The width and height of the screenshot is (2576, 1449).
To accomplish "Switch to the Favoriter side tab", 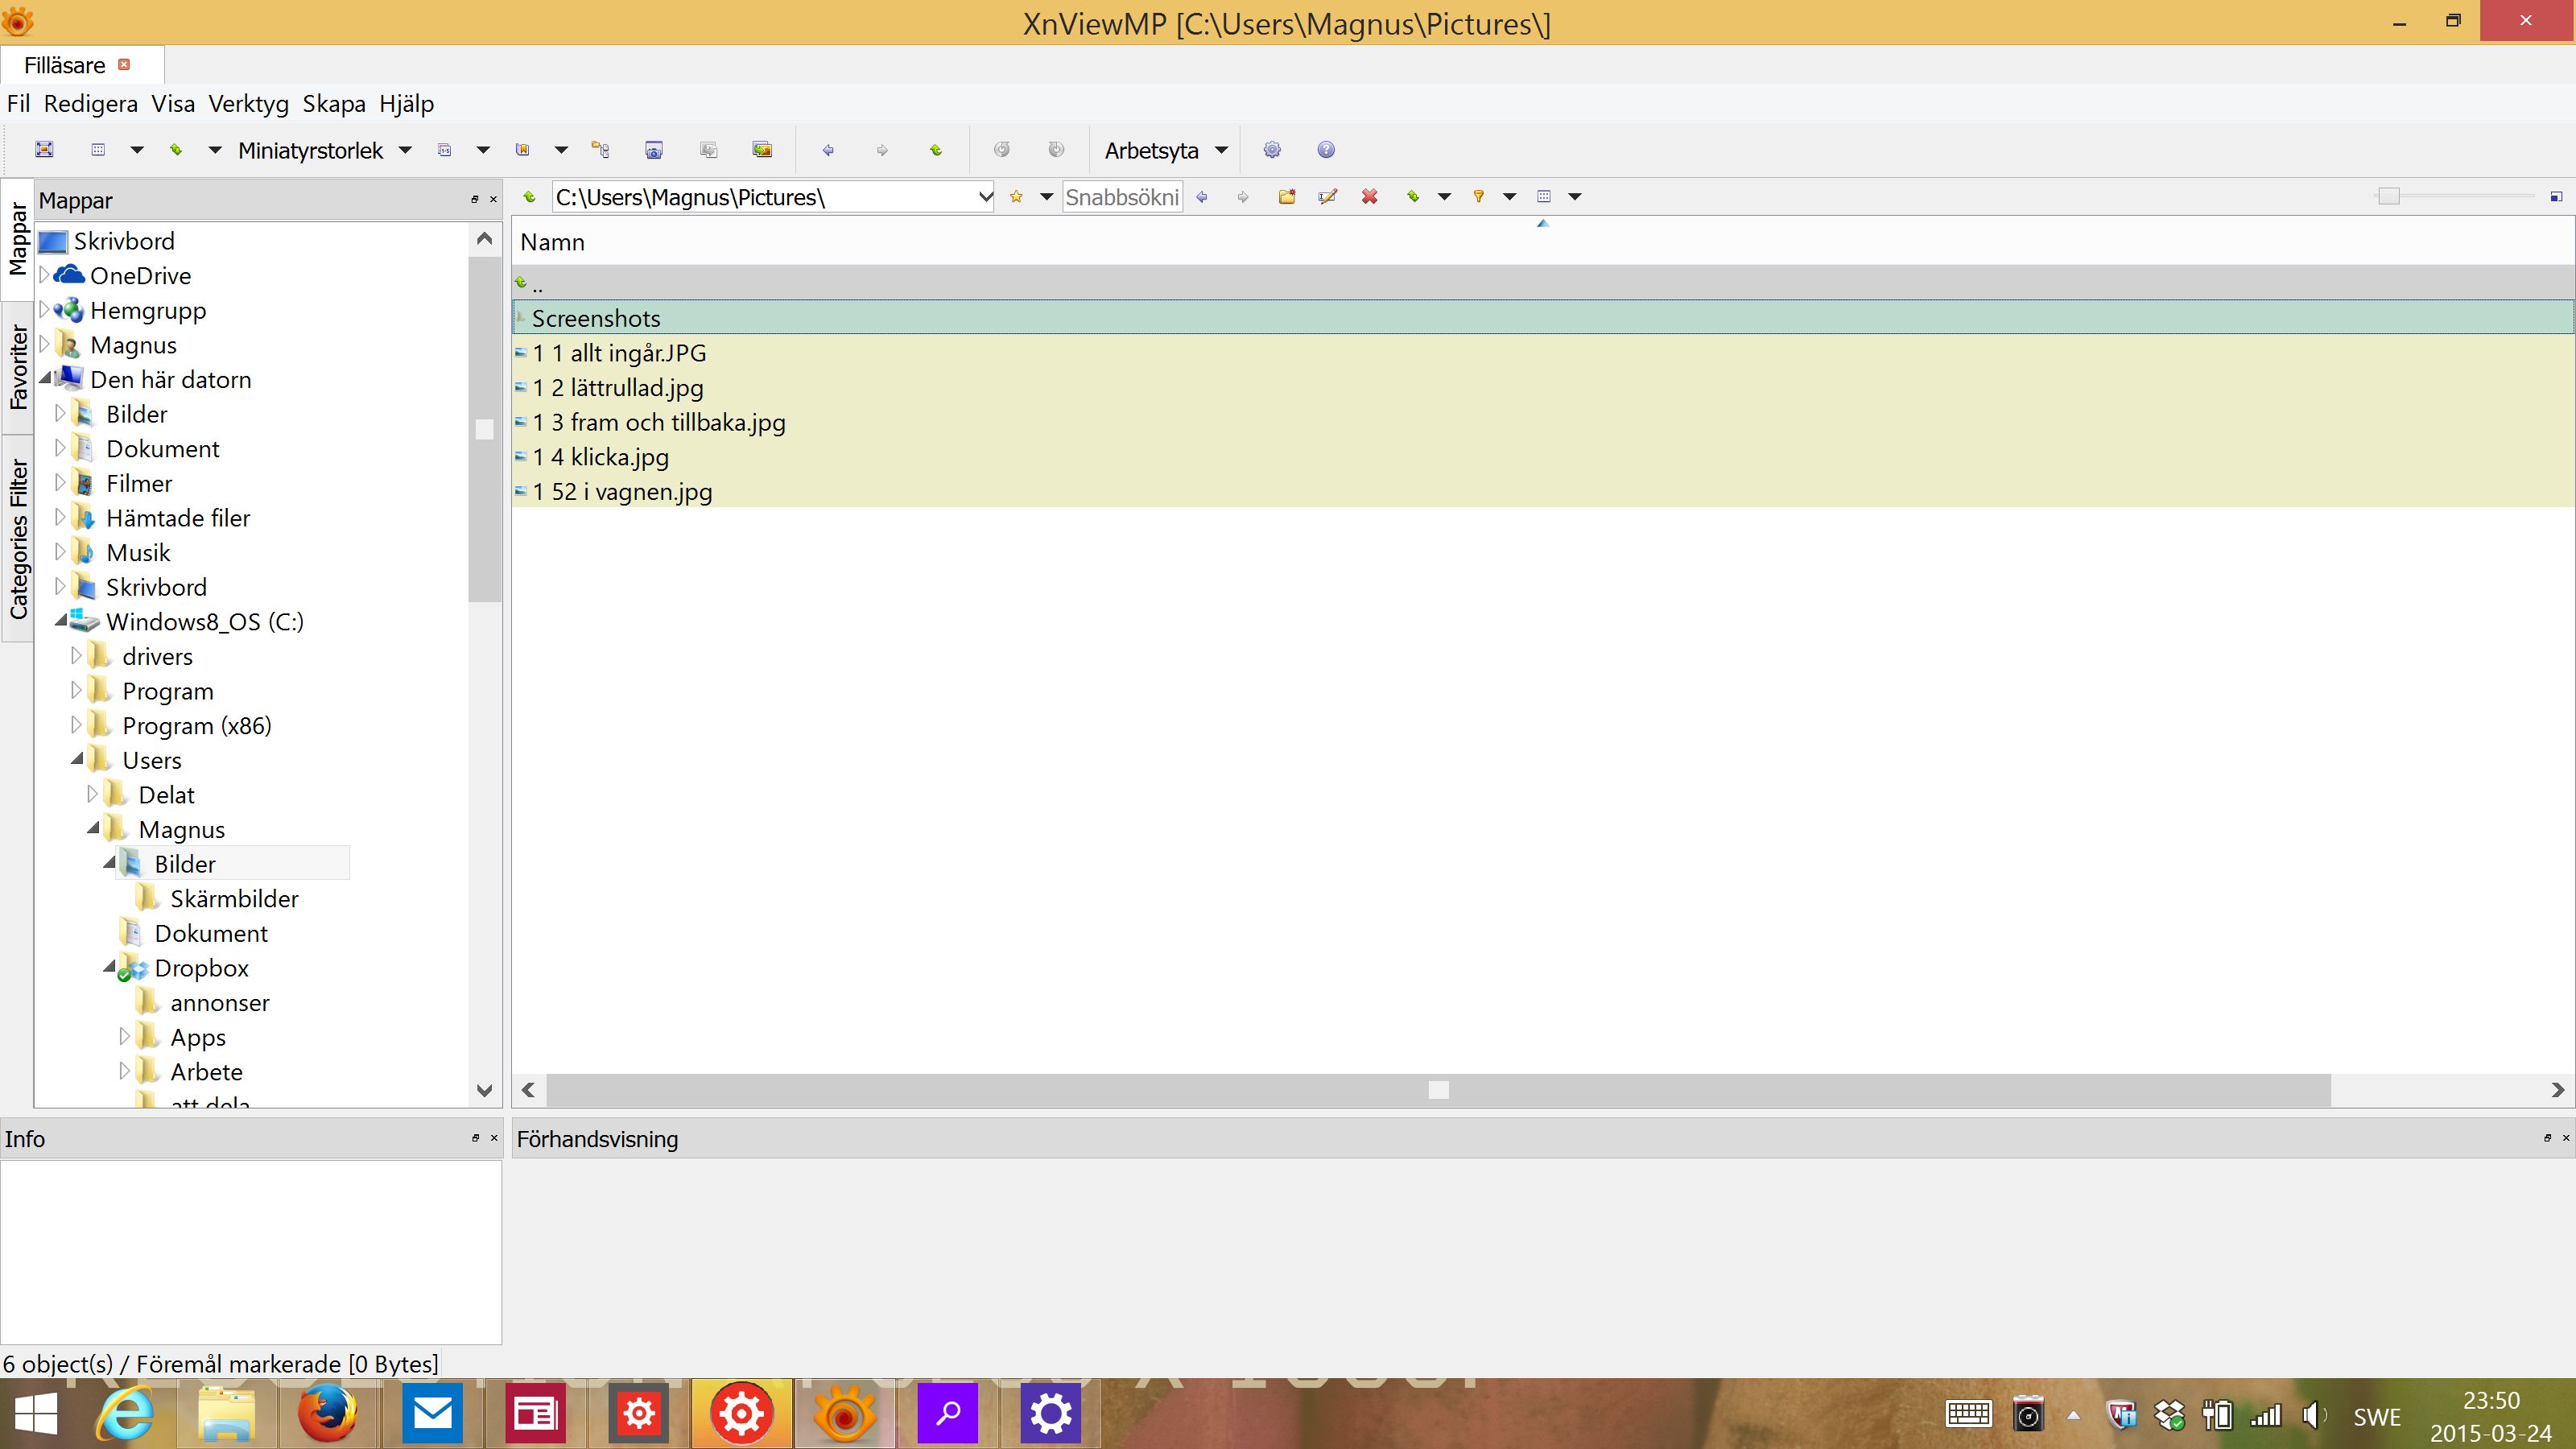I will point(18,367).
